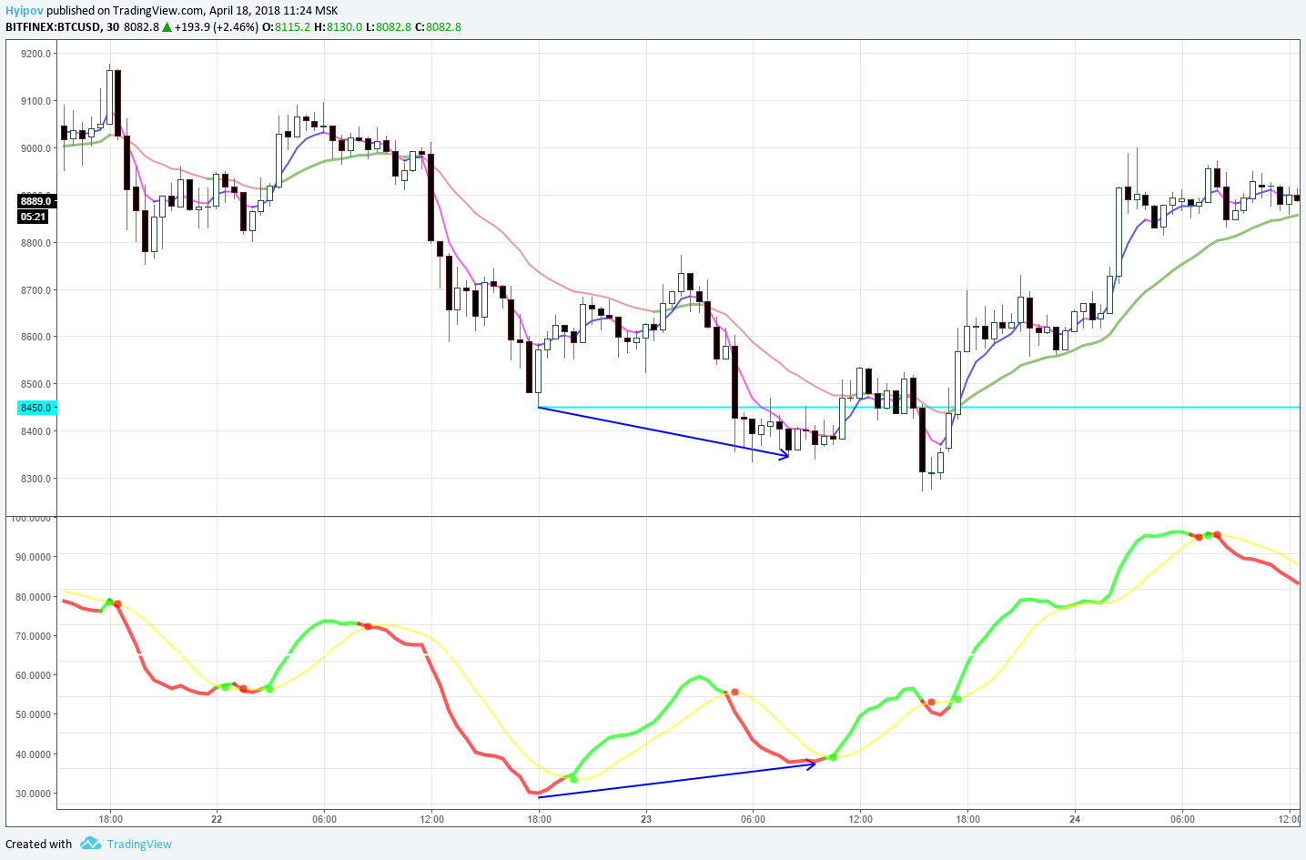Click the C:8082.8 close value
Screen dimensions: 1306x860
click(x=438, y=27)
